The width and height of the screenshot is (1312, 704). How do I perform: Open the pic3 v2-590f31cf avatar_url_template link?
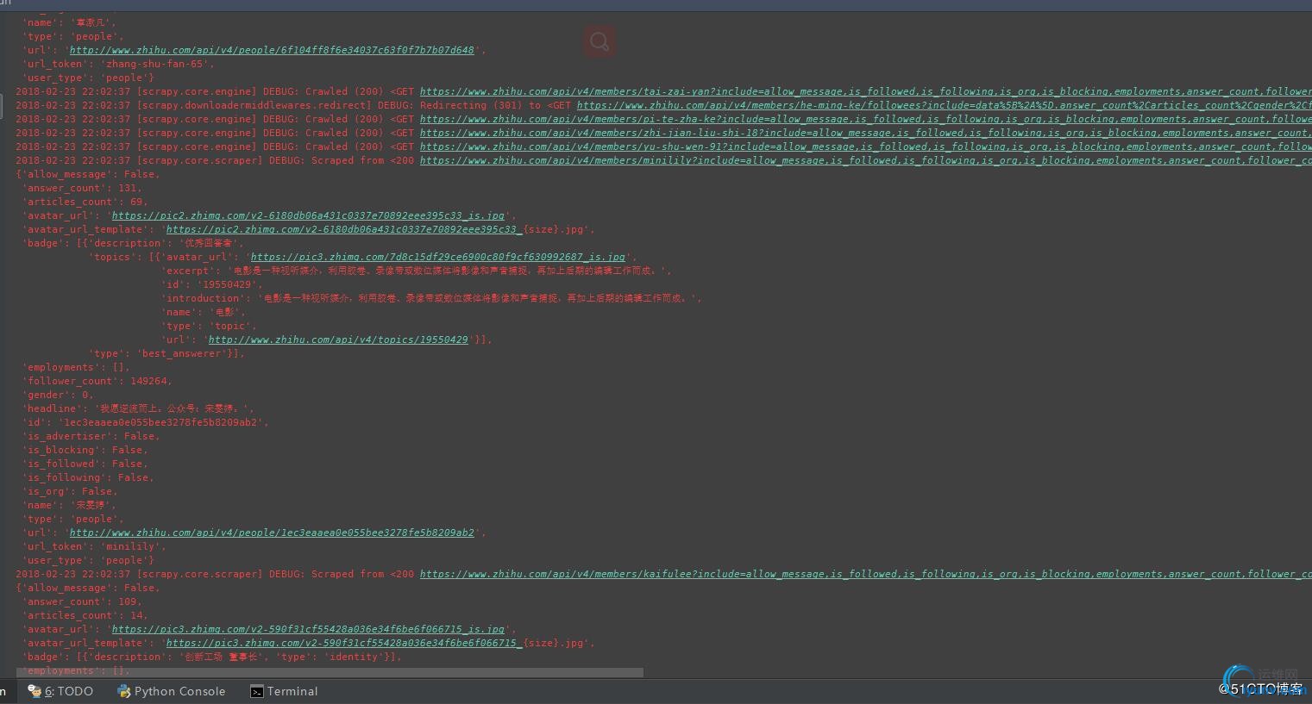[344, 643]
